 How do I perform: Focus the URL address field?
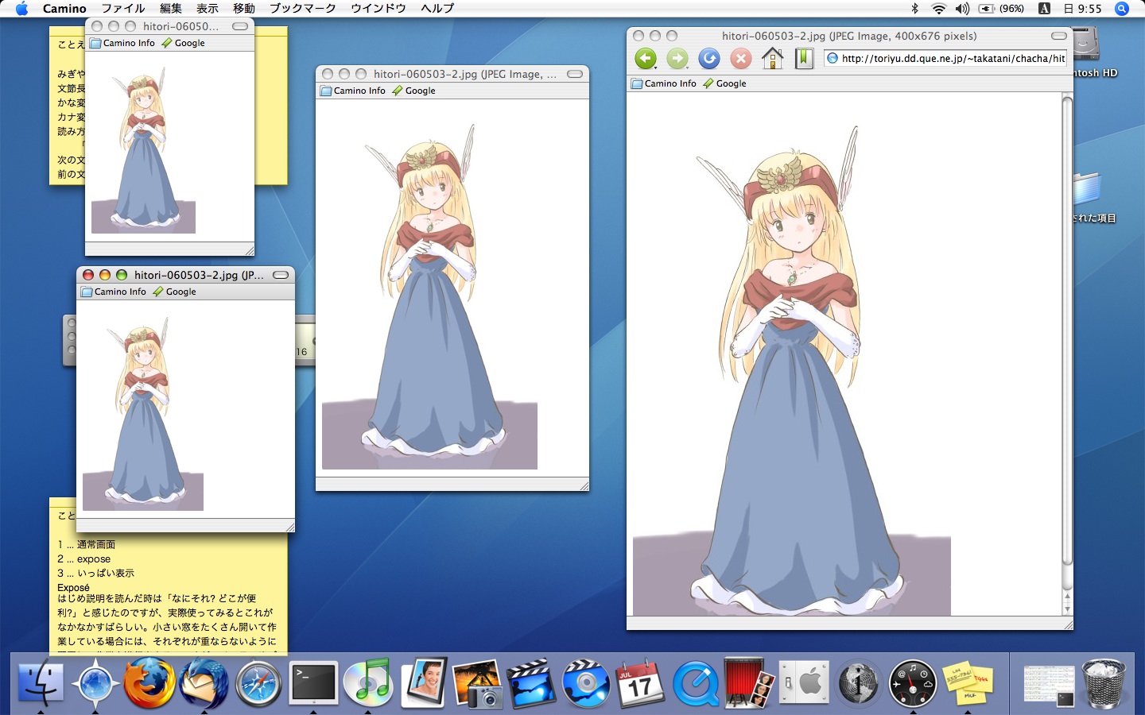(x=945, y=58)
